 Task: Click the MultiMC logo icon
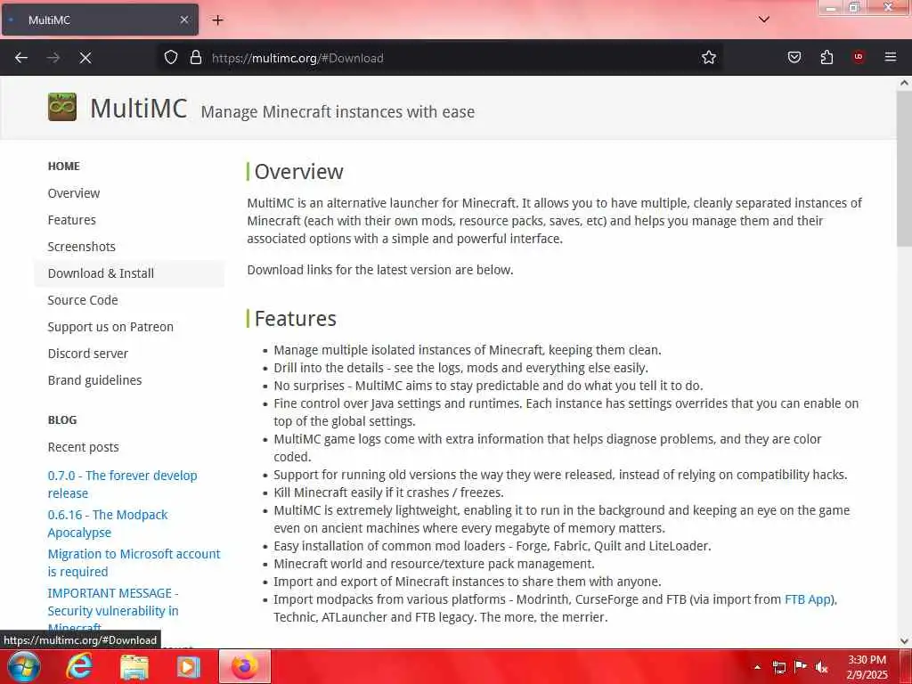click(x=62, y=107)
